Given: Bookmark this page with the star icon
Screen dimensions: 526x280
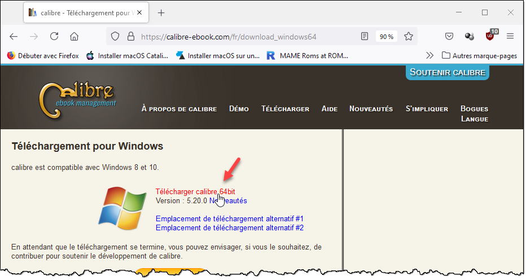Looking at the screenshot, I should (408, 36).
